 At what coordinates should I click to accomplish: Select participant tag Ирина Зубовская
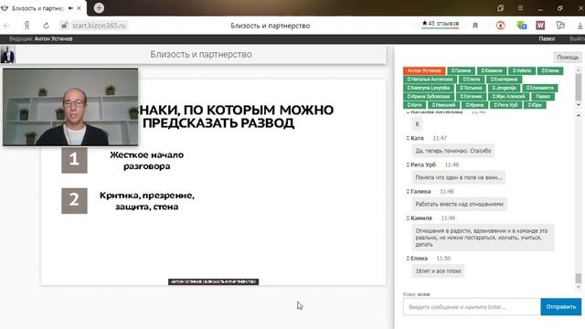(429, 96)
